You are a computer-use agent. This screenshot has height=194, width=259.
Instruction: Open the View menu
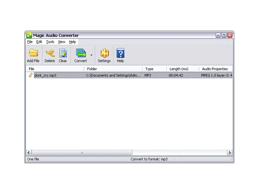pos(61,42)
